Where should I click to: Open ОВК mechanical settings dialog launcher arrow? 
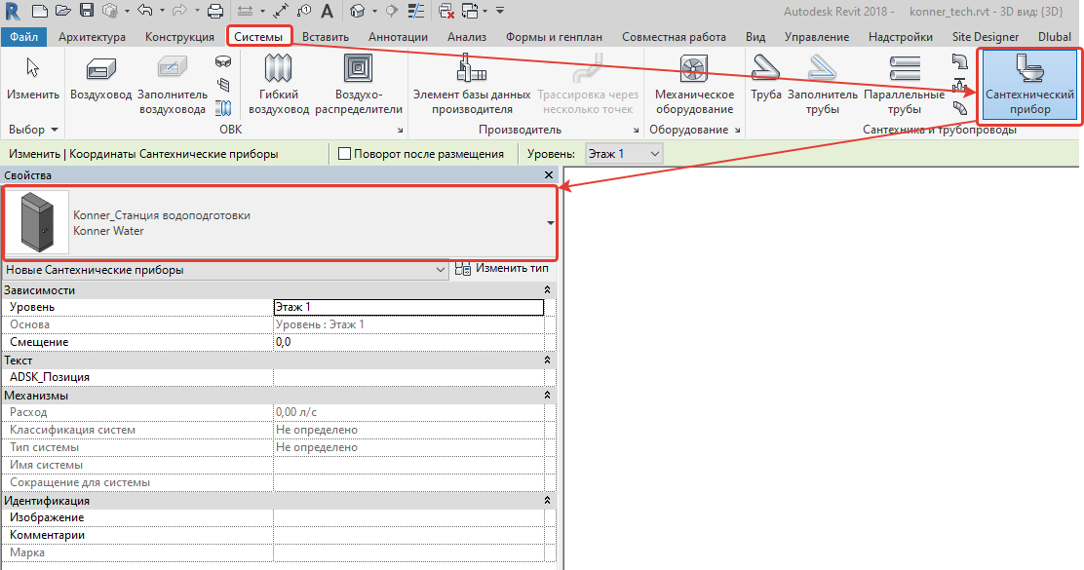point(401,130)
